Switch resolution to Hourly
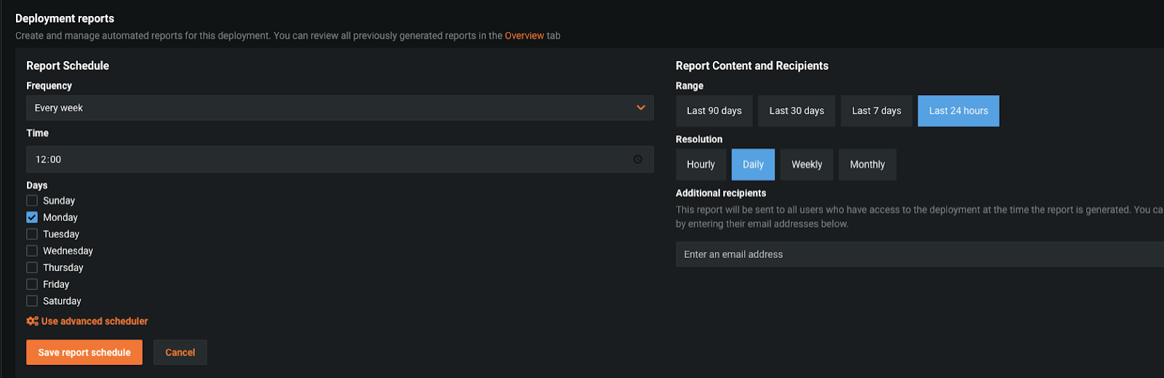1164x378 pixels. [x=701, y=165]
